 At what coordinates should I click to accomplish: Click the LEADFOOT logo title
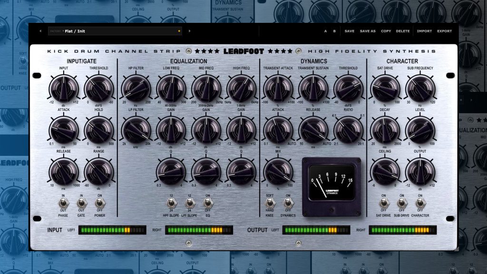[x=244, y=51]
